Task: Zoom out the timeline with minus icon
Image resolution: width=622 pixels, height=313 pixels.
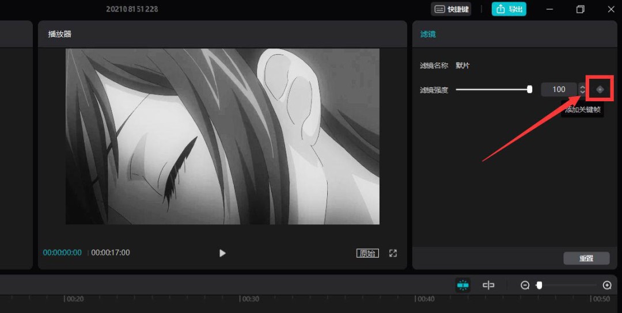Action: pos(525,285)
